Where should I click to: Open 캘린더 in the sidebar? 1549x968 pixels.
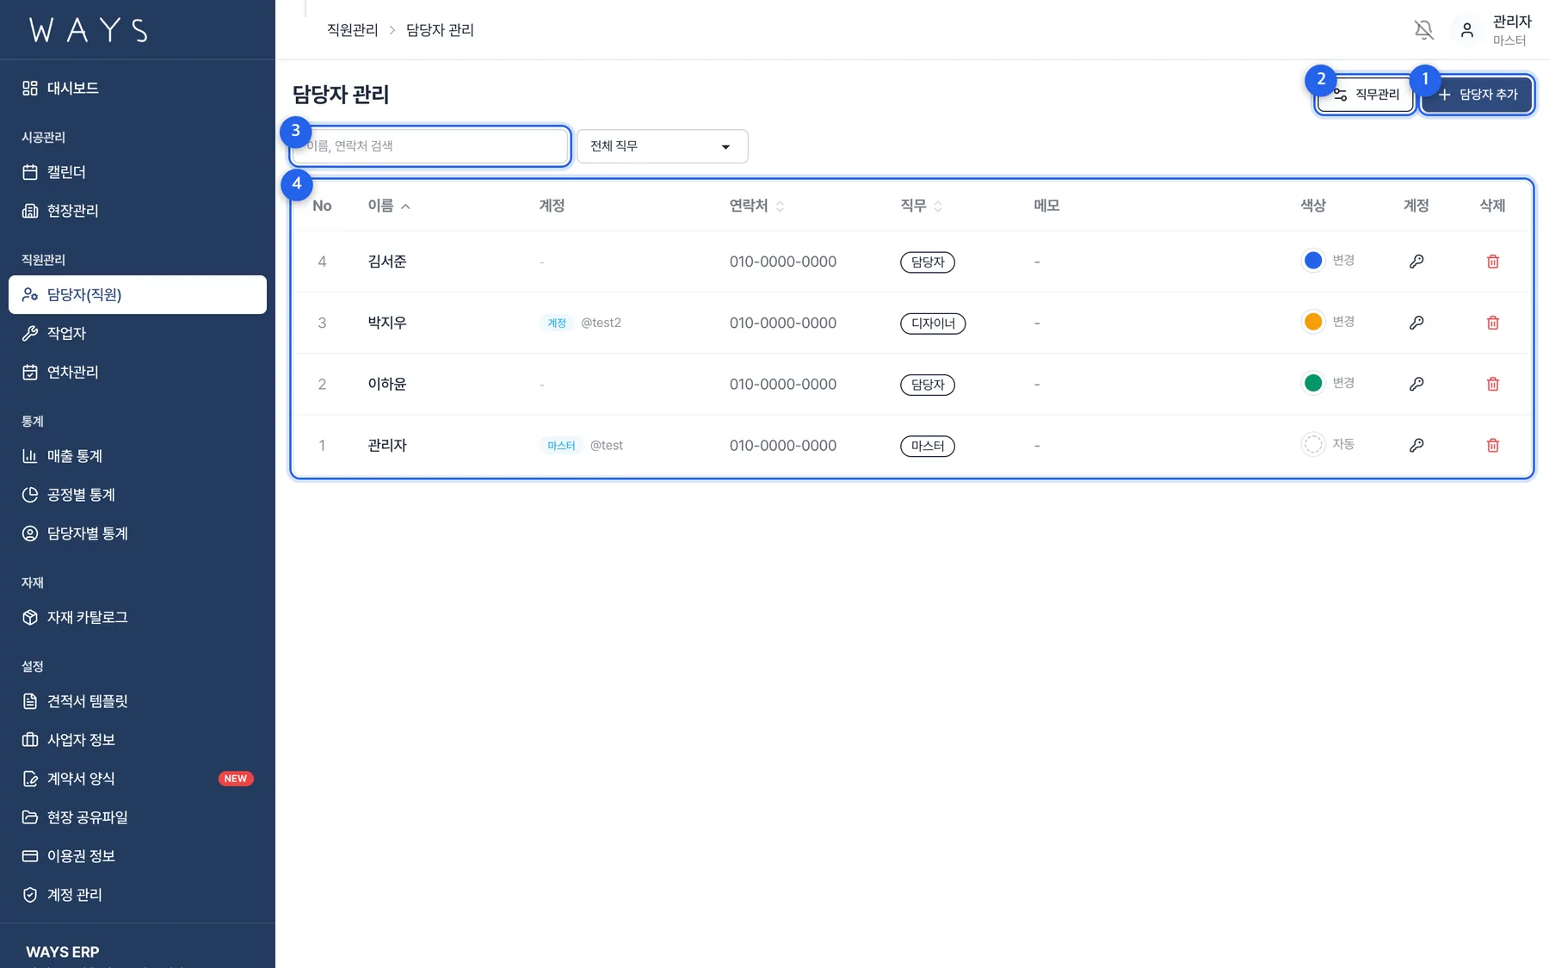pyautogui.click(x=138, y=172)
